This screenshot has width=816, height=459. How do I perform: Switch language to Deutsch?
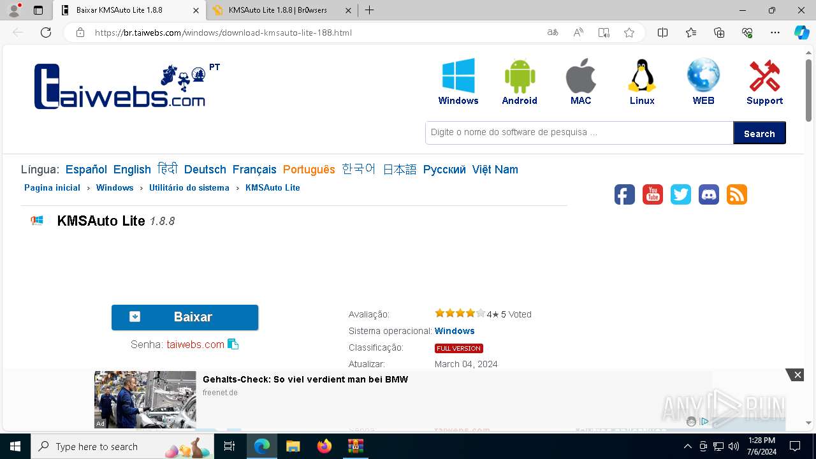[205, 170]
